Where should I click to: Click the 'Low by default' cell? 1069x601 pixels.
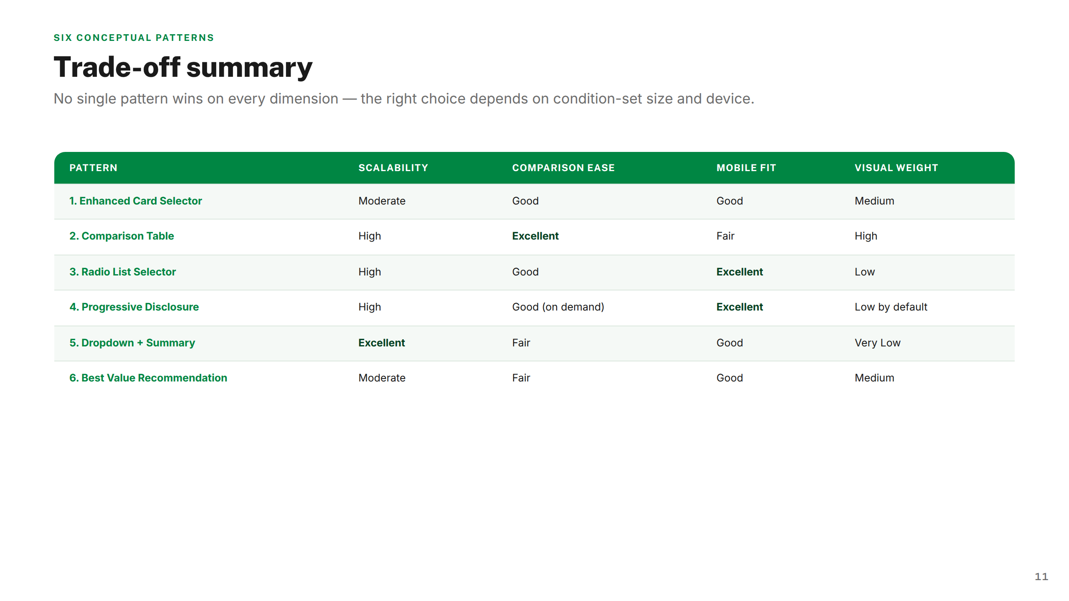891,307
